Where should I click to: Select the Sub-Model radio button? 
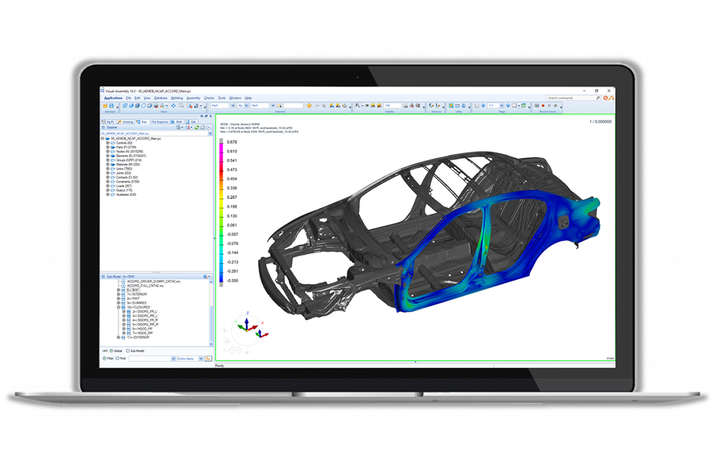pyautogui.click(x=128, y=351)
